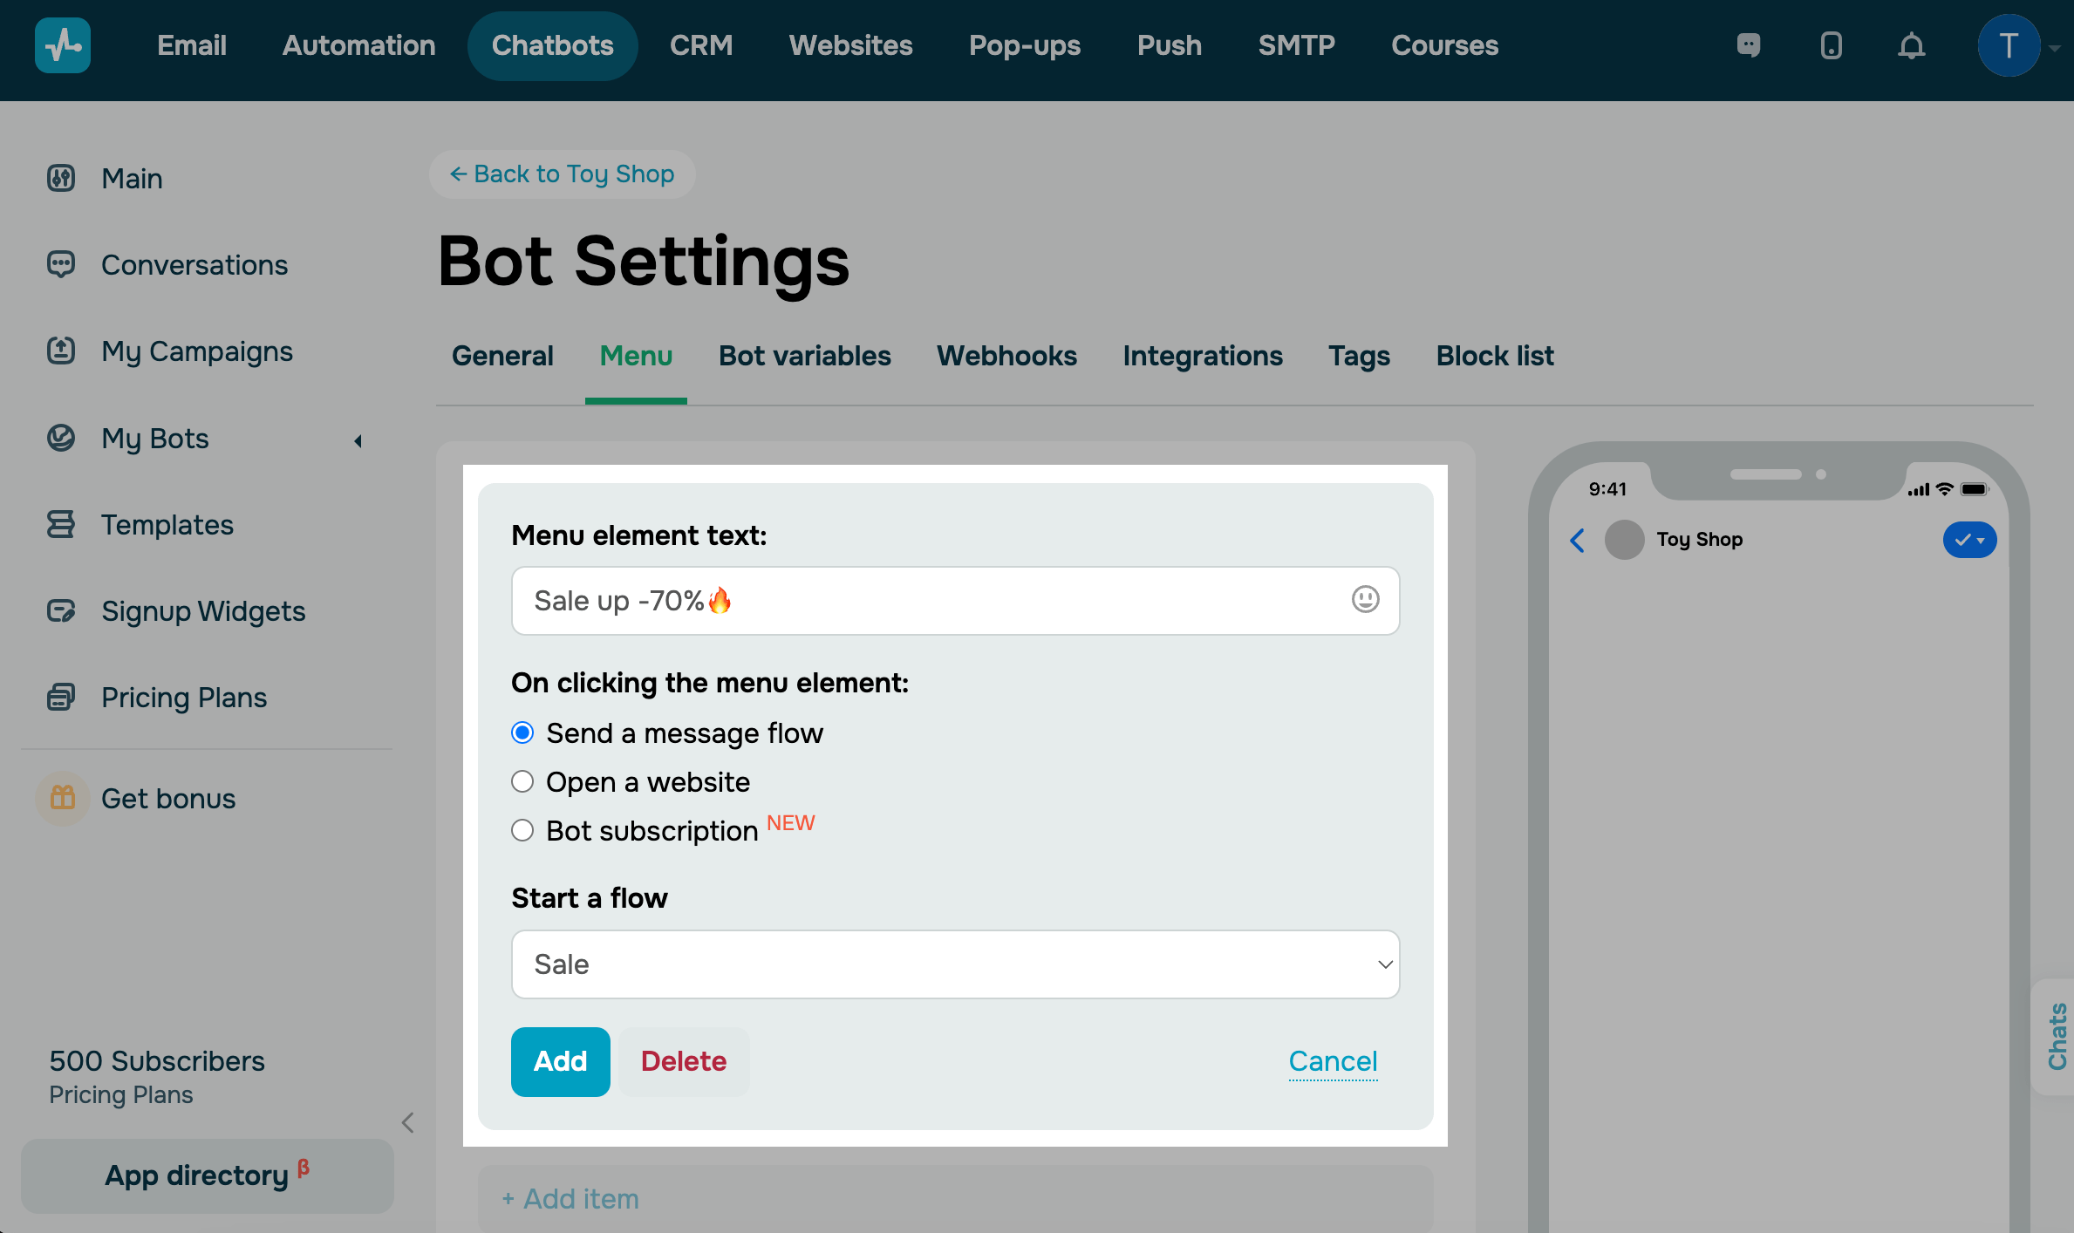Select Send a message flow option

tap(522, 732)
